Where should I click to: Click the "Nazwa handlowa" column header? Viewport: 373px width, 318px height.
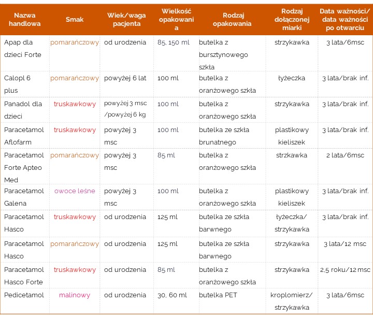[24, 20]
